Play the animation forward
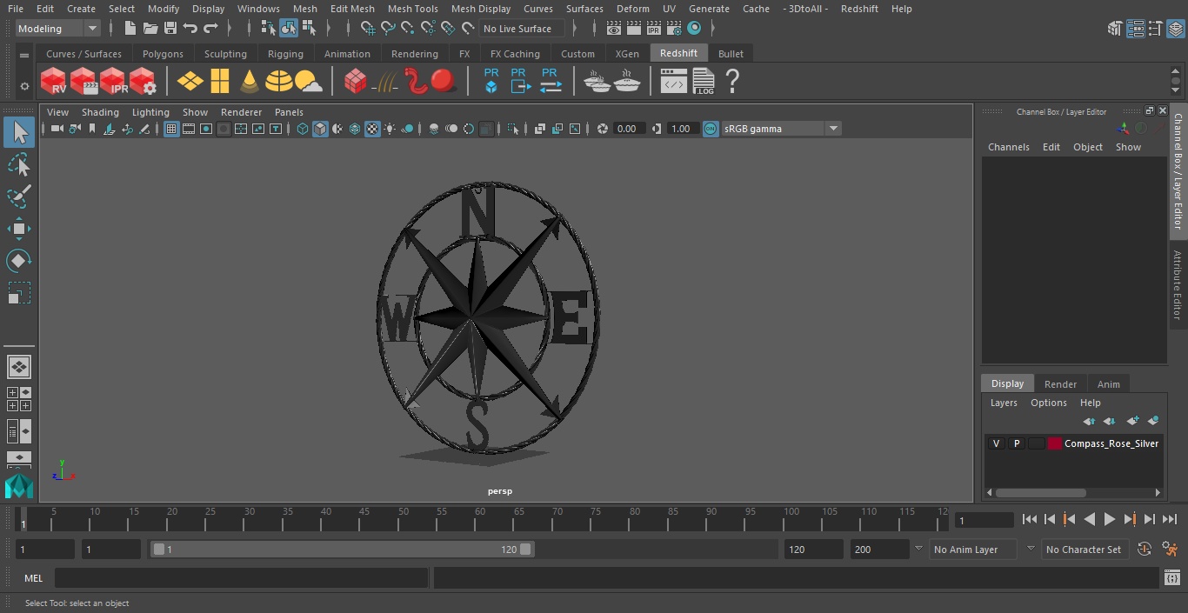Image resolution: width=1188 pixels, height=613 pixels. click(1110, 519)
